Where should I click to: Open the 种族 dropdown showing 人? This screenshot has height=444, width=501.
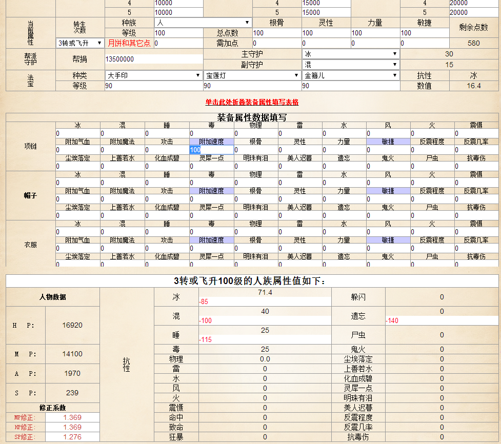click(203, 23)
